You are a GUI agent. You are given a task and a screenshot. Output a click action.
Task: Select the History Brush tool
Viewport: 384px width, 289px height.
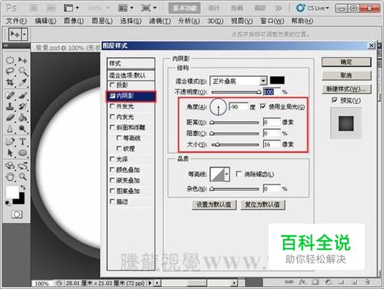tap(23, 106)
